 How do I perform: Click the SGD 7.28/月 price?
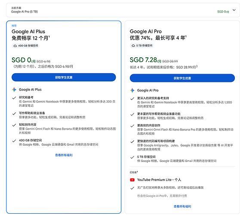click(145, 60)
